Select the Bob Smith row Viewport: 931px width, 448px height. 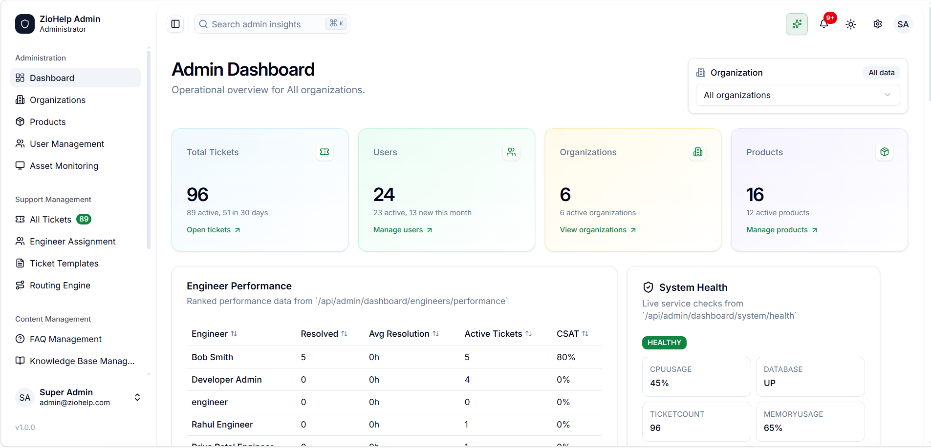(394, 357)
